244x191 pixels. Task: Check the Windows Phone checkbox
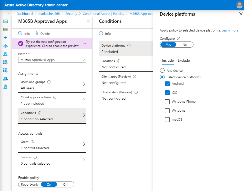167,101
